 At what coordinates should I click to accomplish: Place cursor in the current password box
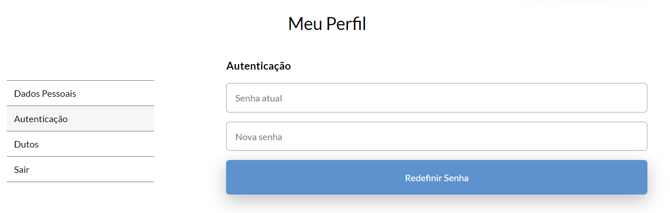point(436,98)
